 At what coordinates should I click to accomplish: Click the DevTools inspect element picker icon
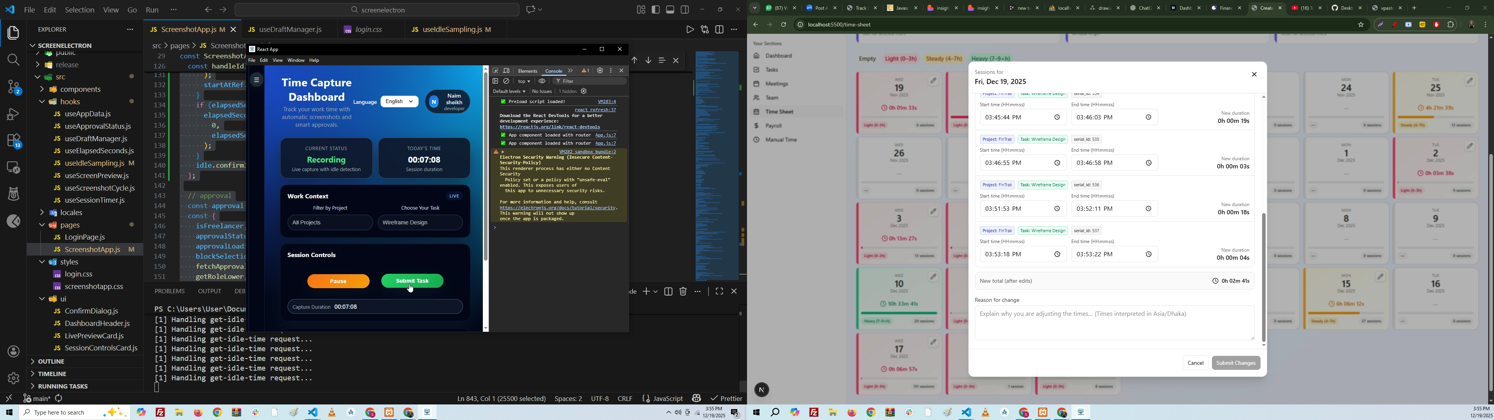[496, 71]
